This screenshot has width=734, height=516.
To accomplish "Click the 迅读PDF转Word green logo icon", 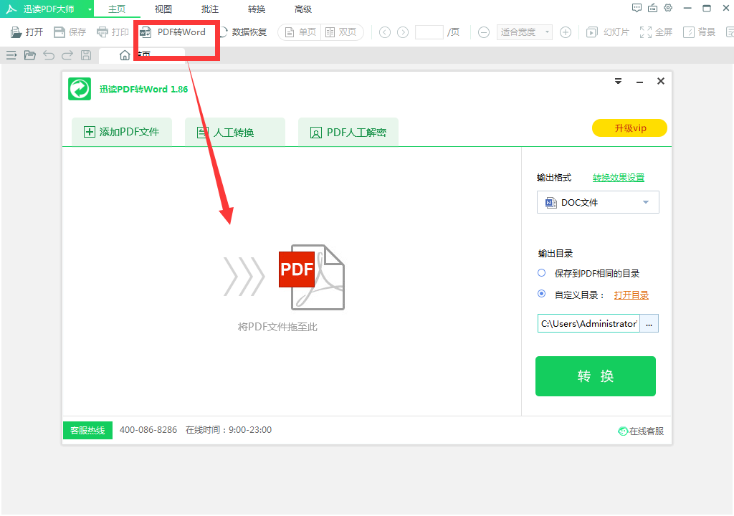I will point(80,89).
